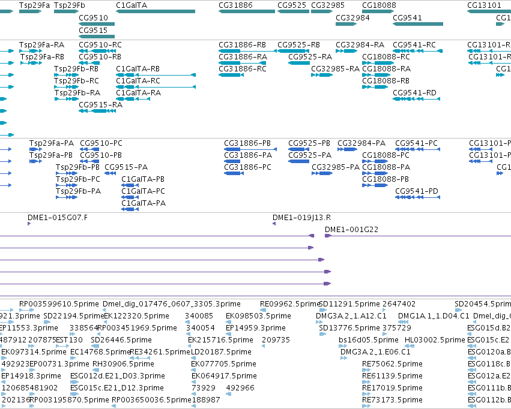511x409 pixels.
Task: Select the CG9510-RB transcript label
Action: [100, 57]
